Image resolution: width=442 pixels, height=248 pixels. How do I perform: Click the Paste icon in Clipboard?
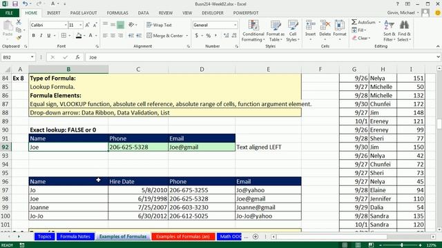click(8, 26)
